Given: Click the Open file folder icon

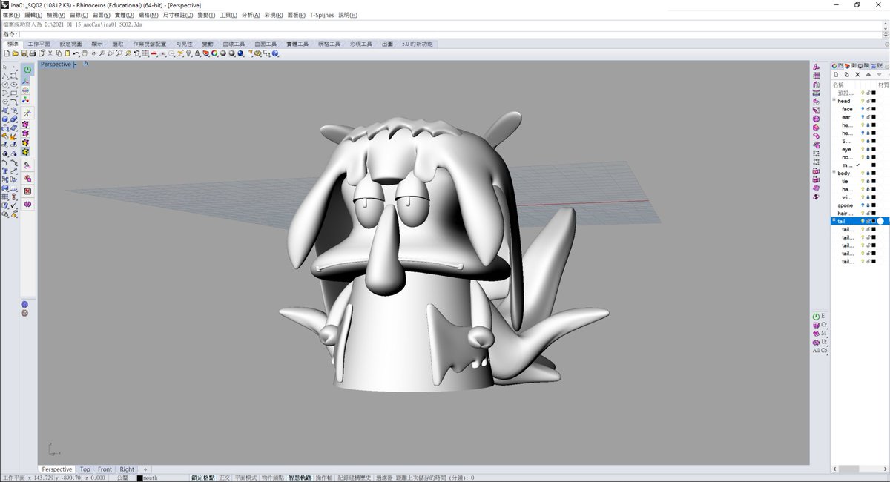Looking at the screenshot, I should point(15,53).
